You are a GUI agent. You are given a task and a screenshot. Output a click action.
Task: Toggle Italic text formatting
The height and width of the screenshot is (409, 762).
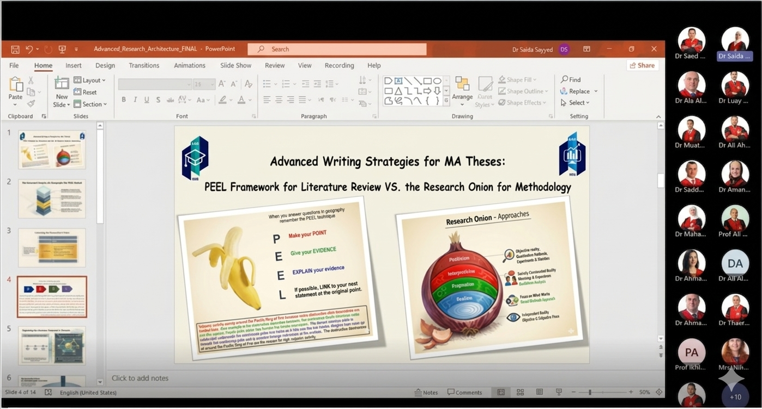point(135,100)
